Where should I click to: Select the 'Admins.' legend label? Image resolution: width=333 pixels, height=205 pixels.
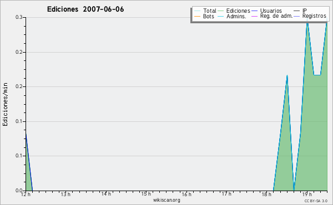tap(236, 16)
